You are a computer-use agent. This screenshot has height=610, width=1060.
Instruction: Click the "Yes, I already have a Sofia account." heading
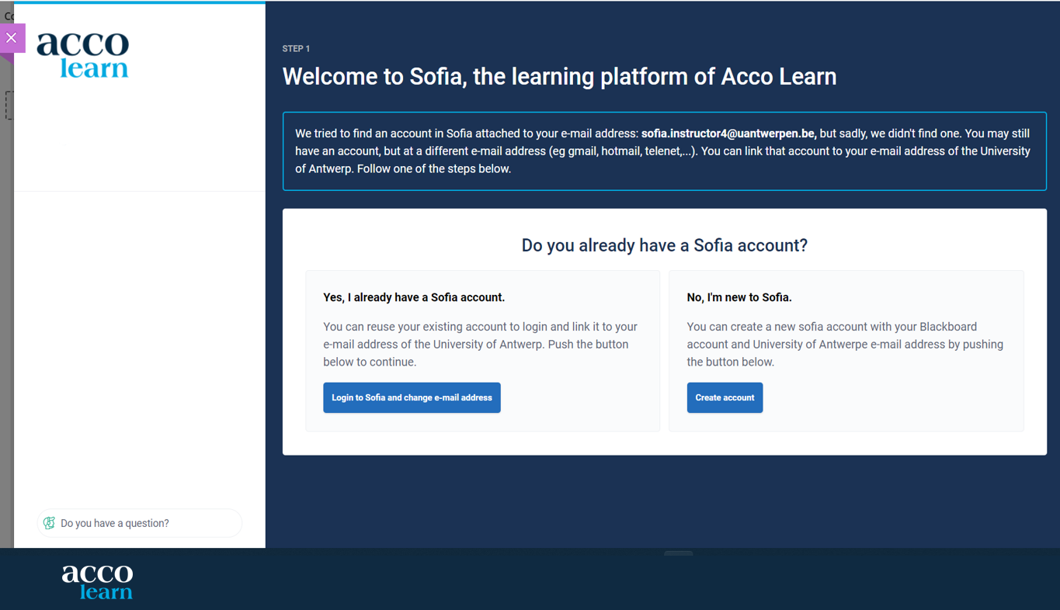click(414, 297)
